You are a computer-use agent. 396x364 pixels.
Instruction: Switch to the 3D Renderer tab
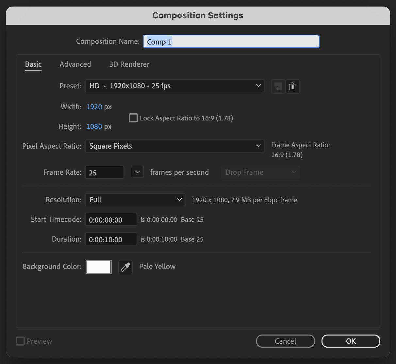click(129, 64)
